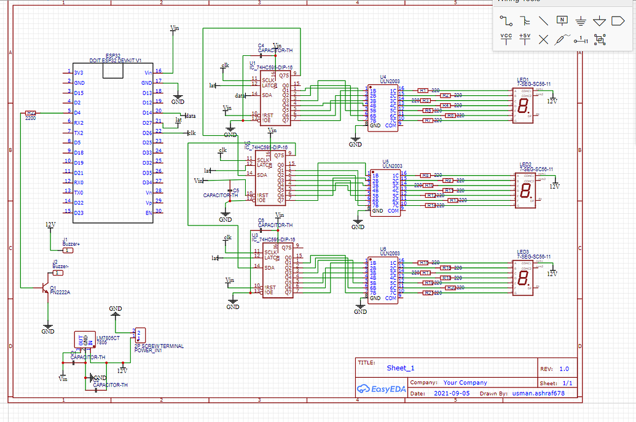Select the Bus tool

[524, 20]
